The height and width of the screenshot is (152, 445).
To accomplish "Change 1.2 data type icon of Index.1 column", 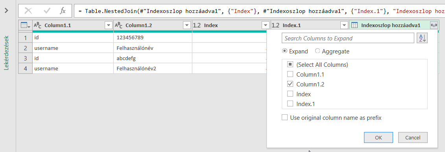I will 276,25.
